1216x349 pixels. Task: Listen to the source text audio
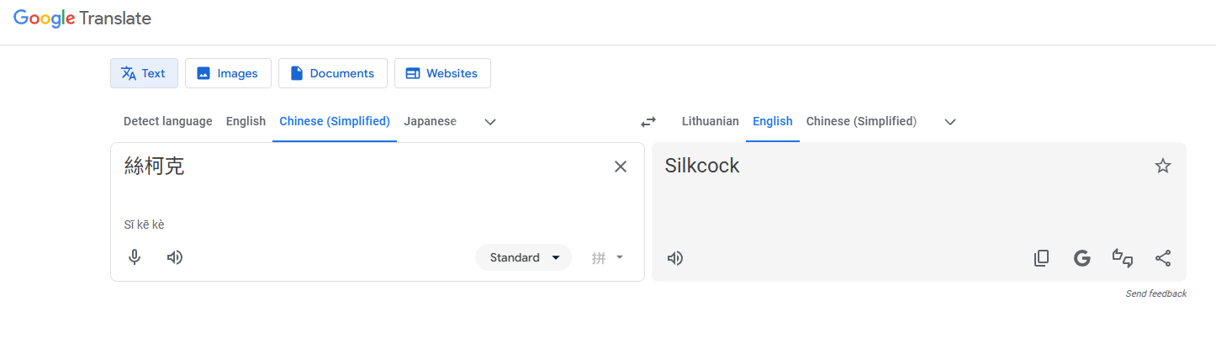pos(175,257)
